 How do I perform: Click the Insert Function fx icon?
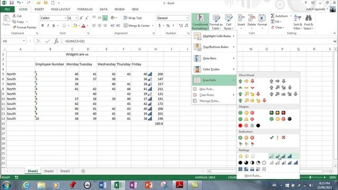[57, 41]
